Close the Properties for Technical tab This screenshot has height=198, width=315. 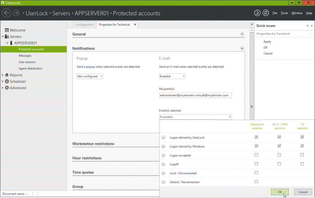coord(135,24)
